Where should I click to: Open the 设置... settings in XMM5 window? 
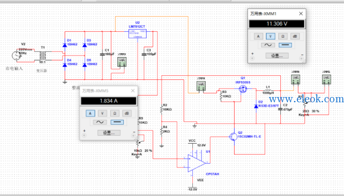point(109,133)
